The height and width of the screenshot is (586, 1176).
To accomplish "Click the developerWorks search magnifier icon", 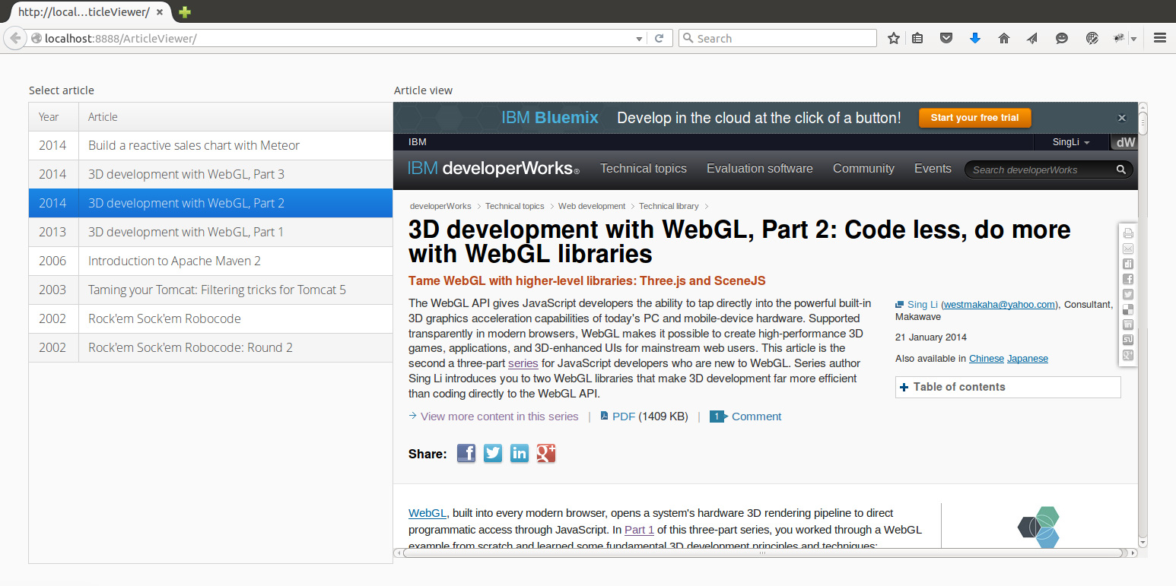I will point(1120,169).
